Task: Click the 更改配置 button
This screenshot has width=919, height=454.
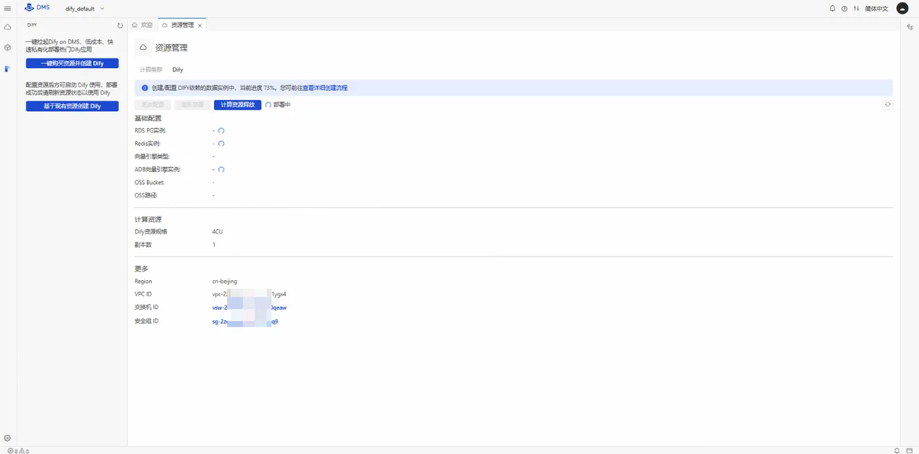Action: pyautogui.click(x=153, y=105)
